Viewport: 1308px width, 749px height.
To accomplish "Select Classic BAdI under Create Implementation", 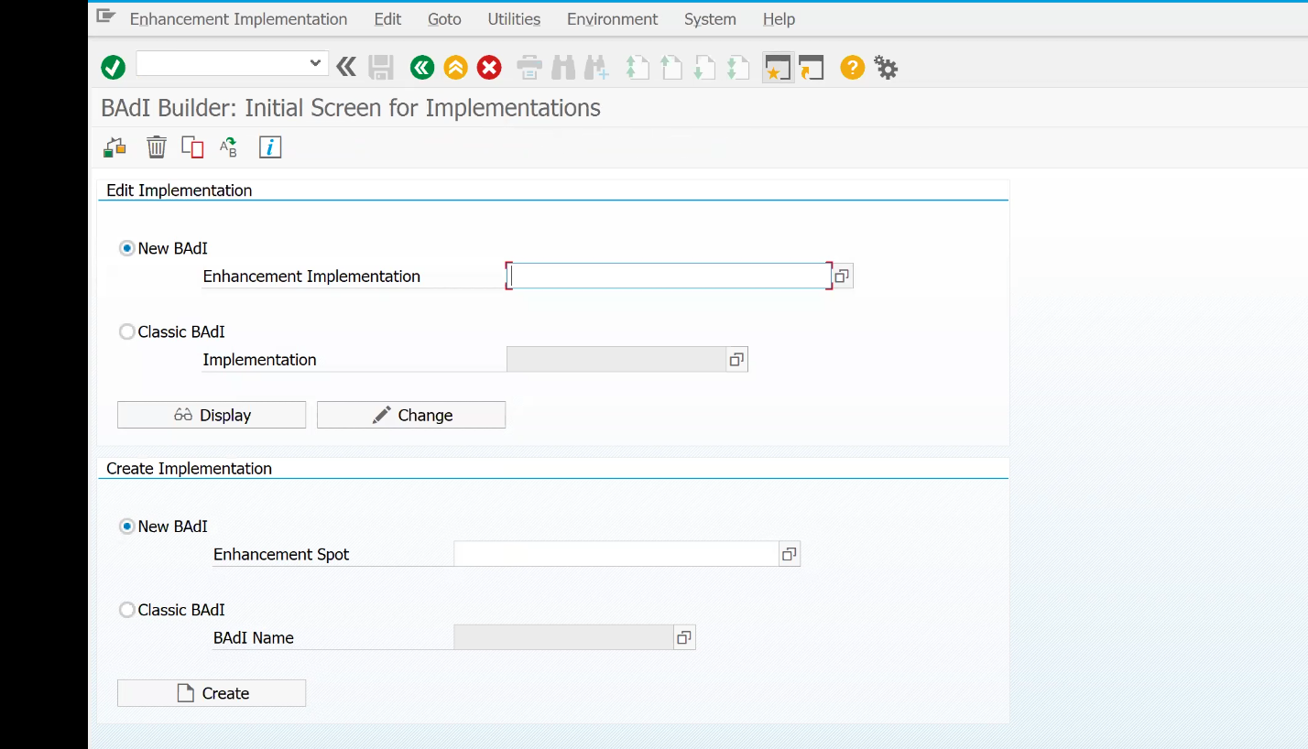I will pyautogui.click(x=127, y=610).
